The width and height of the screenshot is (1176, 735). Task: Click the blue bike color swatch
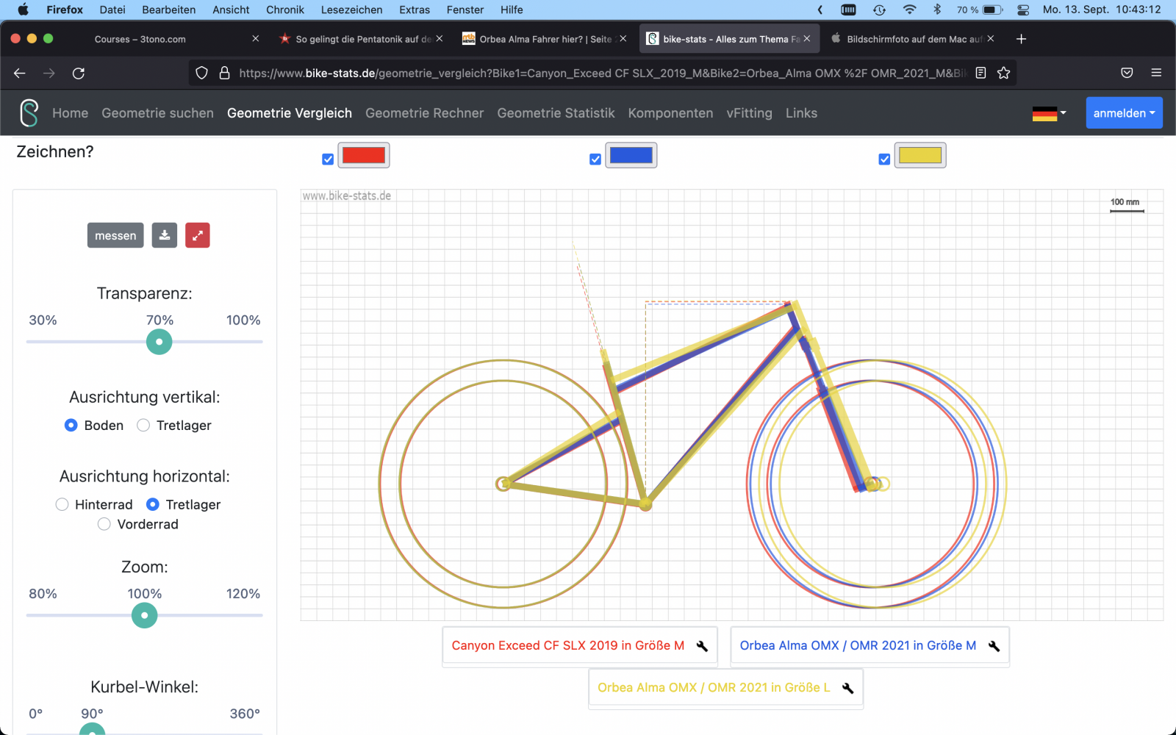[x=631, y=156]
